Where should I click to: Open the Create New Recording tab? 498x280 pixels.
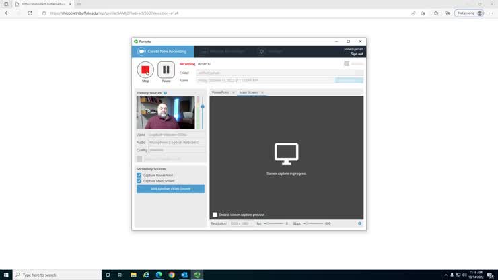162,51
